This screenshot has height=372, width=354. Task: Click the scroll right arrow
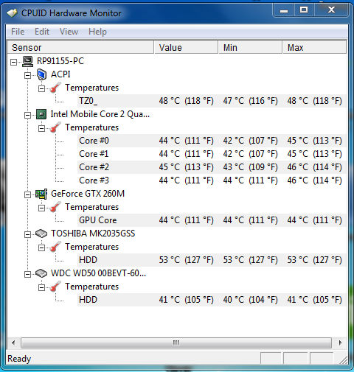point(340,343)
